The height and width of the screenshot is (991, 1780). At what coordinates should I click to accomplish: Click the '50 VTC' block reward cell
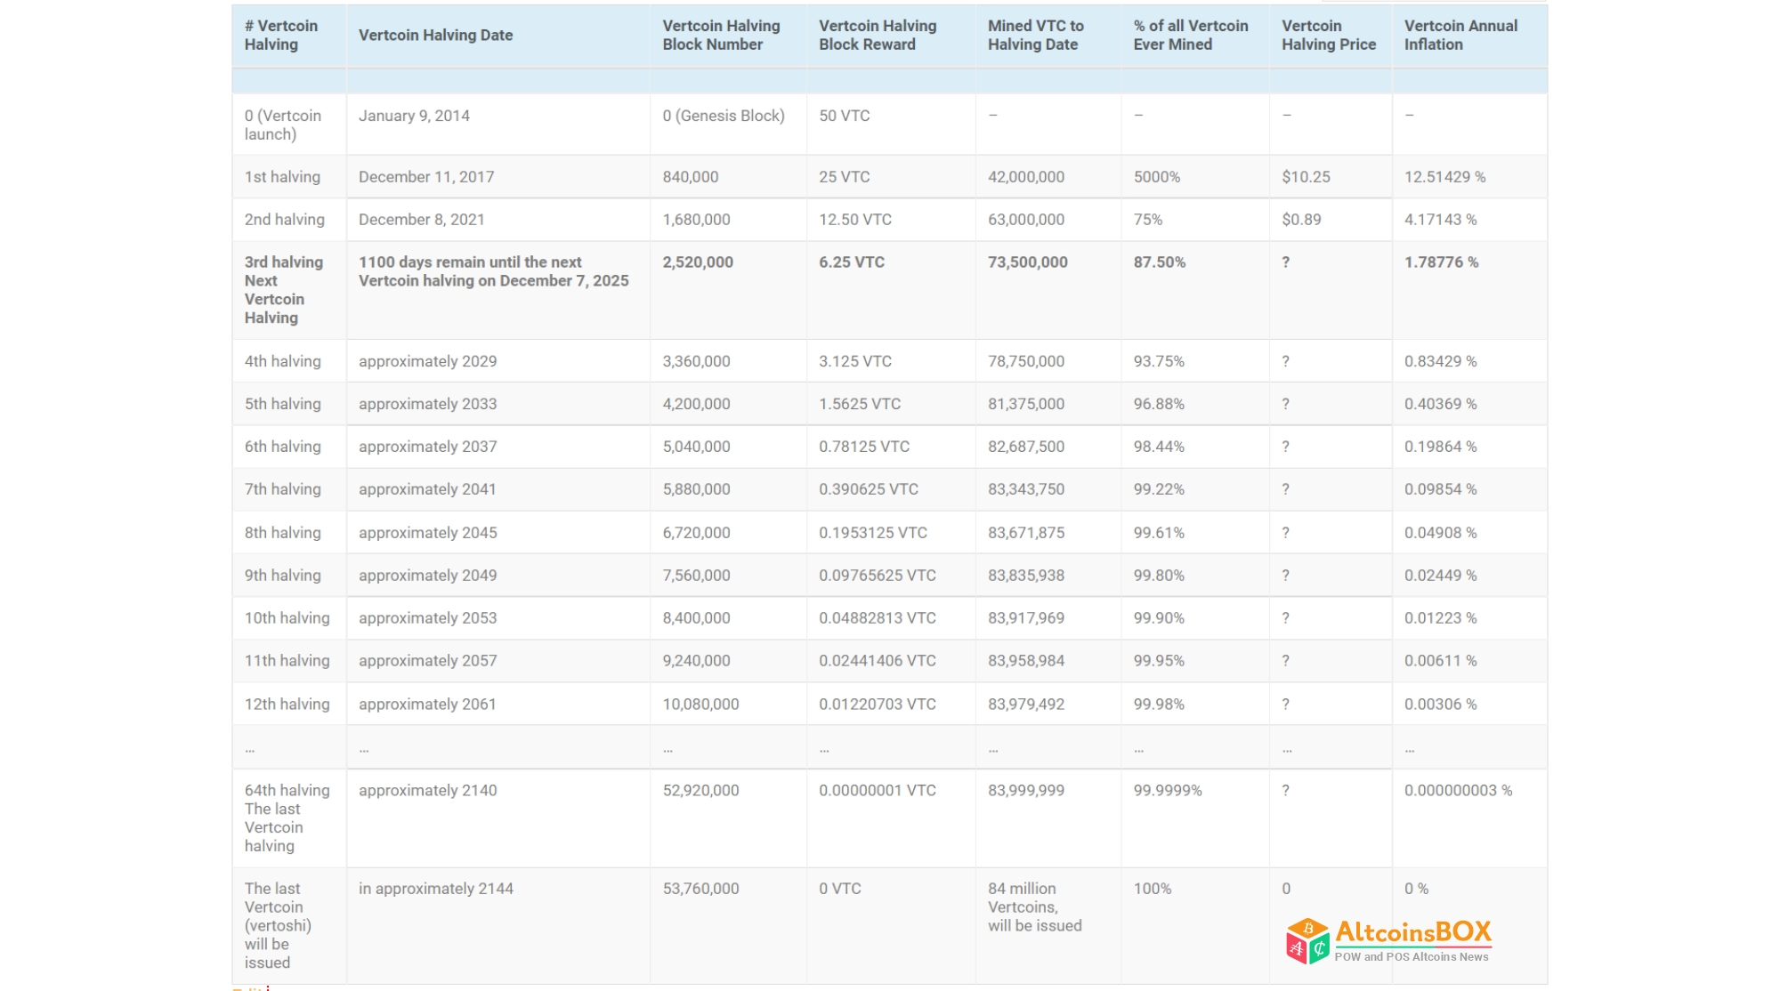[x=845, y=116]
